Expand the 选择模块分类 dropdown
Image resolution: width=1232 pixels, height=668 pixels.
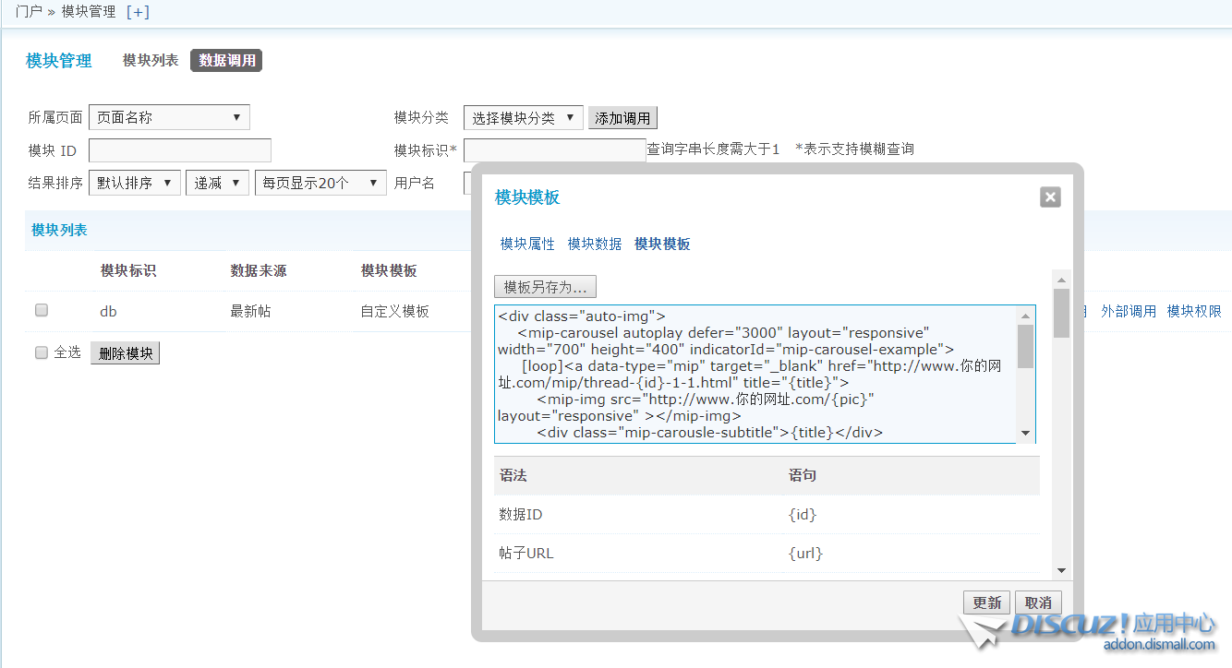coord(523,118)
